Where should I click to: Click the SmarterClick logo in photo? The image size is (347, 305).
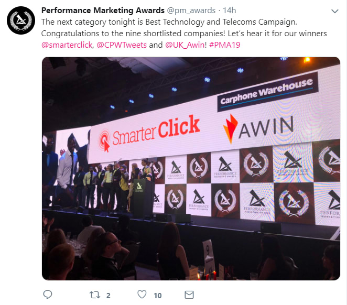(x=149, y=133)
